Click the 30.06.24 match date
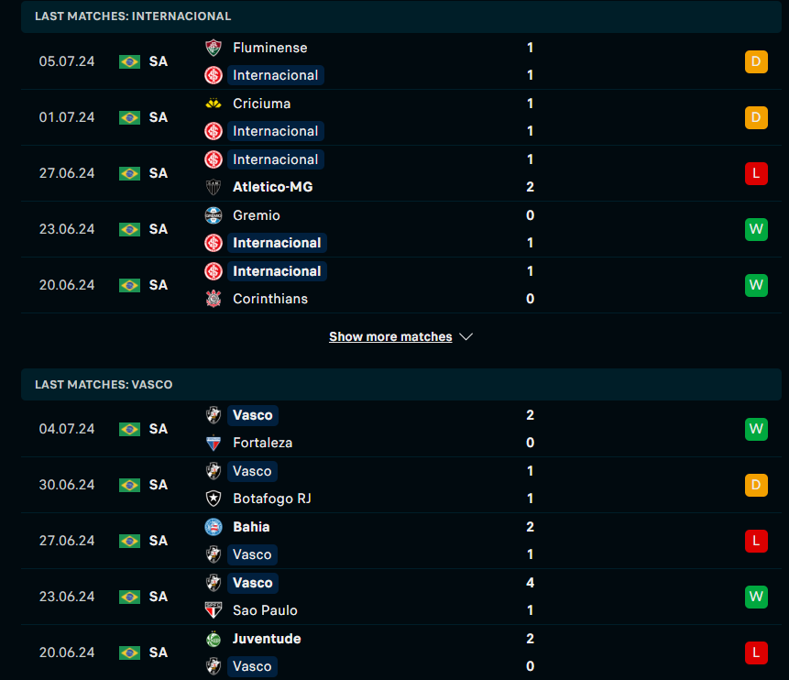This screenshot has height=680, width=789. point(67,485)
